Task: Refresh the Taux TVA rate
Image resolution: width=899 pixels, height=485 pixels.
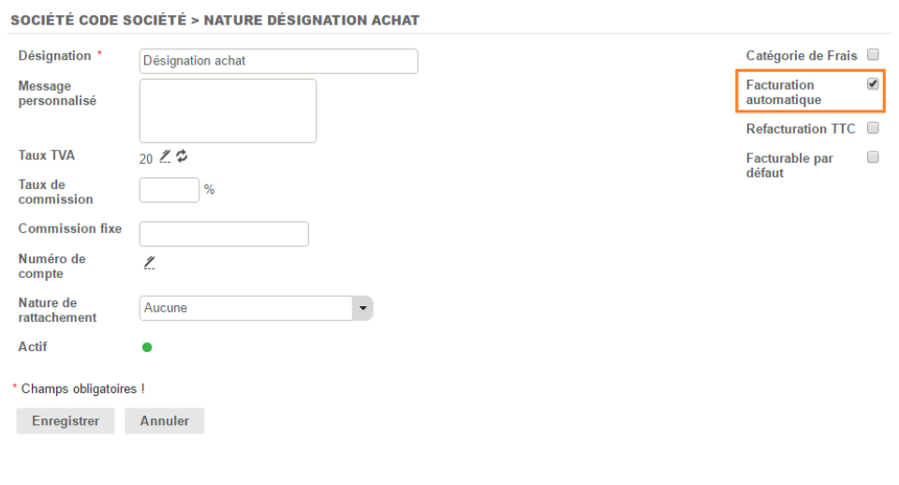Action: pyautogui.click(x=182, y=156)
